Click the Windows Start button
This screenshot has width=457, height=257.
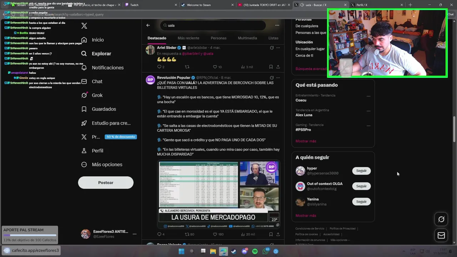click(181, 251)
